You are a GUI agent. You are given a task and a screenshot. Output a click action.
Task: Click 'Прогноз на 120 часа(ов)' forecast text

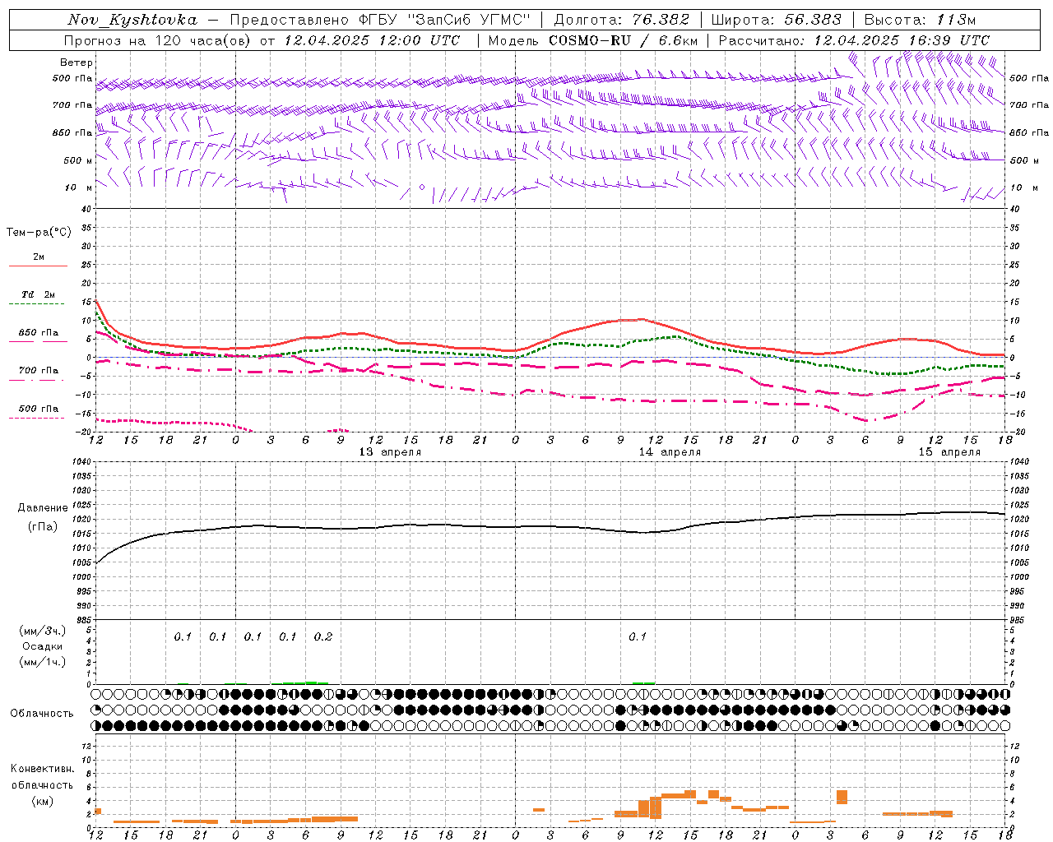click(x=157, y=40)
